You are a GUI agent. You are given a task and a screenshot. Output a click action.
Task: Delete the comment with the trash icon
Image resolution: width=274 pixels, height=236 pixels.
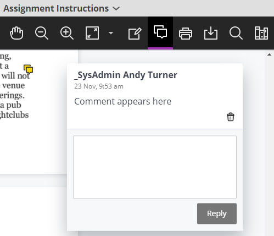231,117
